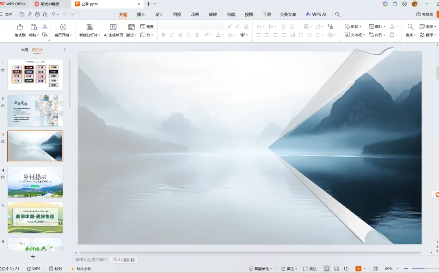Switch to the Outline (大纲) panel tab
Image resolution: width=439 pixels, height=273 pixels.
pyautogui.click(x=24, y=50)
